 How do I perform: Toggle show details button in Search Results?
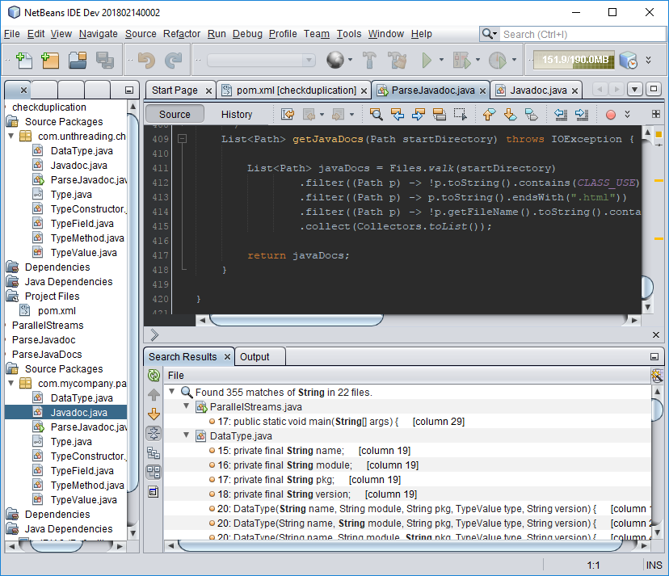click(x=154, y=492)
